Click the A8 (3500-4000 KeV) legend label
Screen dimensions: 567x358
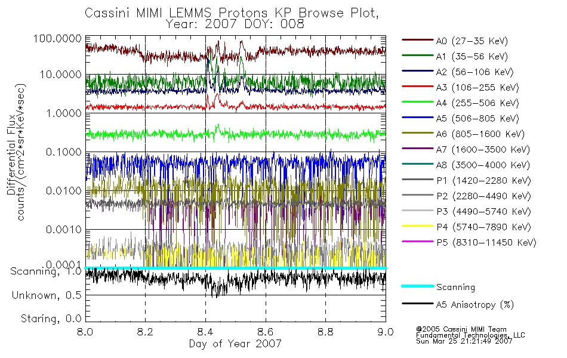tap(483, 166)
